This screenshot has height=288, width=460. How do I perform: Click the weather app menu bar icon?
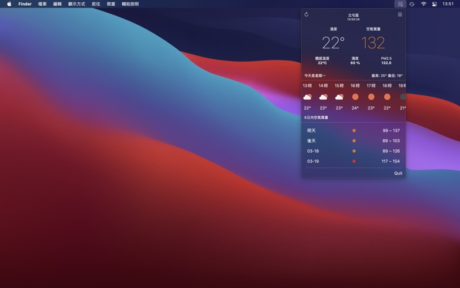coord(400,4)
